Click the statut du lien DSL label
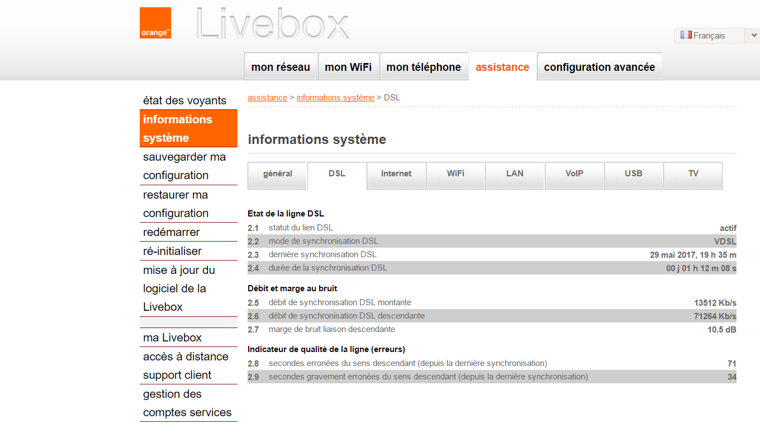The height and width of the screenshot is (443, 760). (301, 228)
